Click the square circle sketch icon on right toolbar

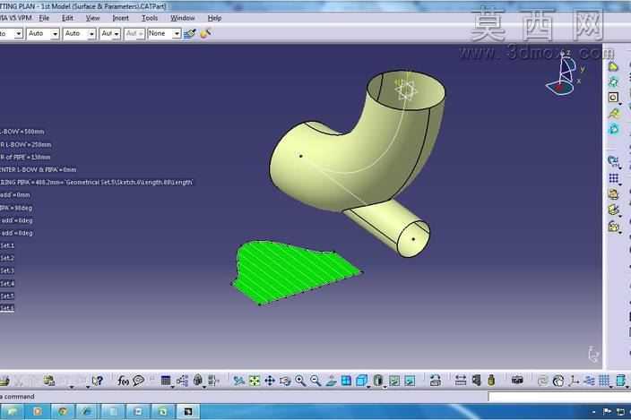tap(613, 98)
